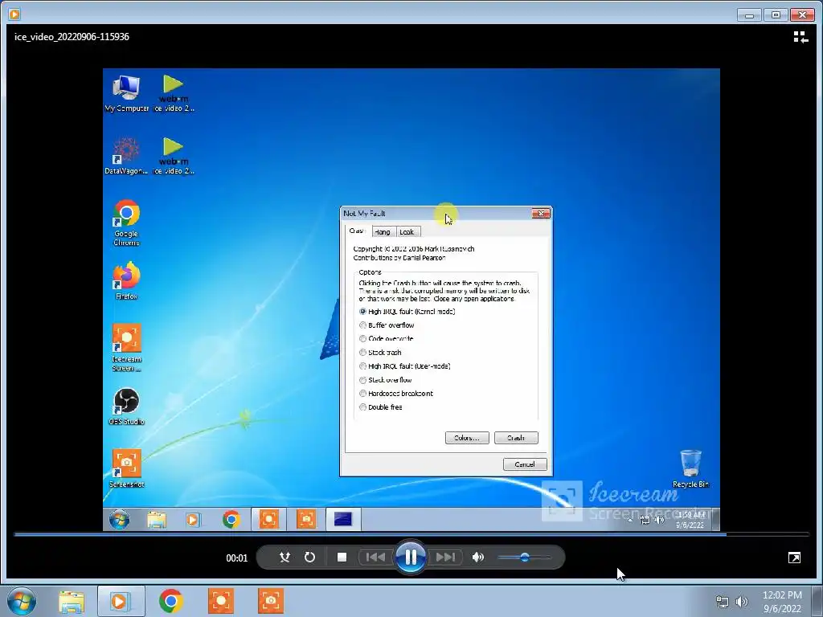Click the ice_video_20220906-115936 title text
Screen dimensions: 823x617
(x=72, y=37)
